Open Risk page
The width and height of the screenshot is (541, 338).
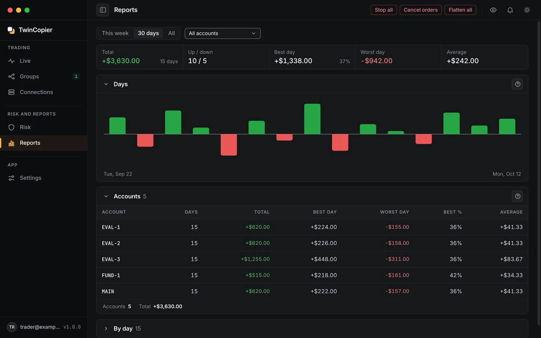click(44, 127)
